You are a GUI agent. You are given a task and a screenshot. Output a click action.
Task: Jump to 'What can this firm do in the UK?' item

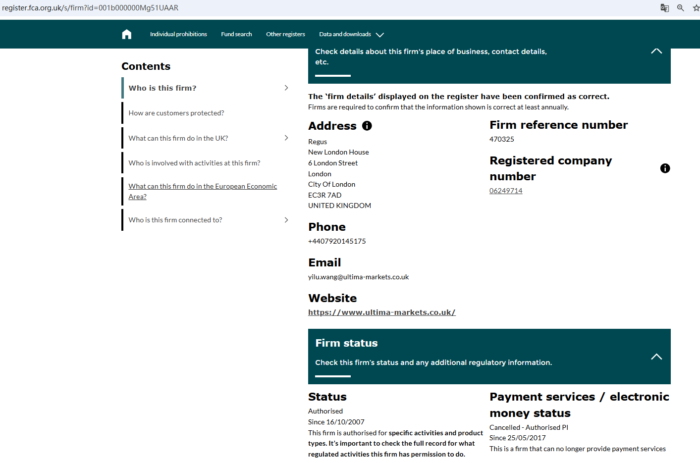coord(178,138)
